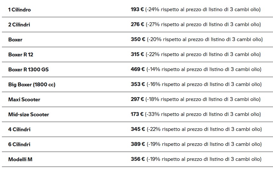
Task: Select the 6 Cilindri row label
Action: click(x=19, y=144)
